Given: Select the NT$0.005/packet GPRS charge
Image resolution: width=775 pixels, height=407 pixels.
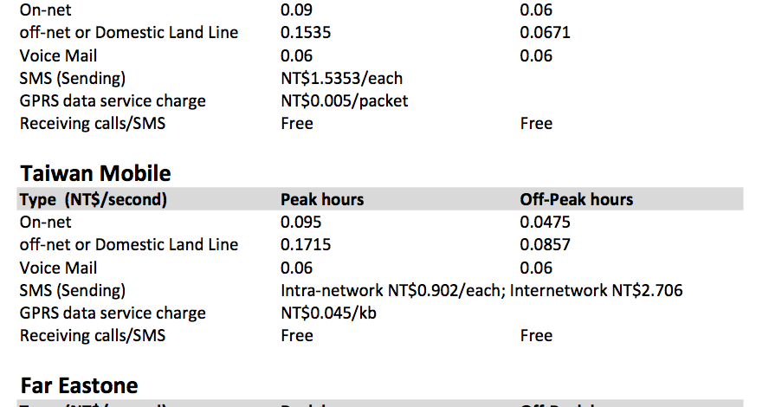Looking at the screenshot, I should pyautogui.click(x=345, y=101).
